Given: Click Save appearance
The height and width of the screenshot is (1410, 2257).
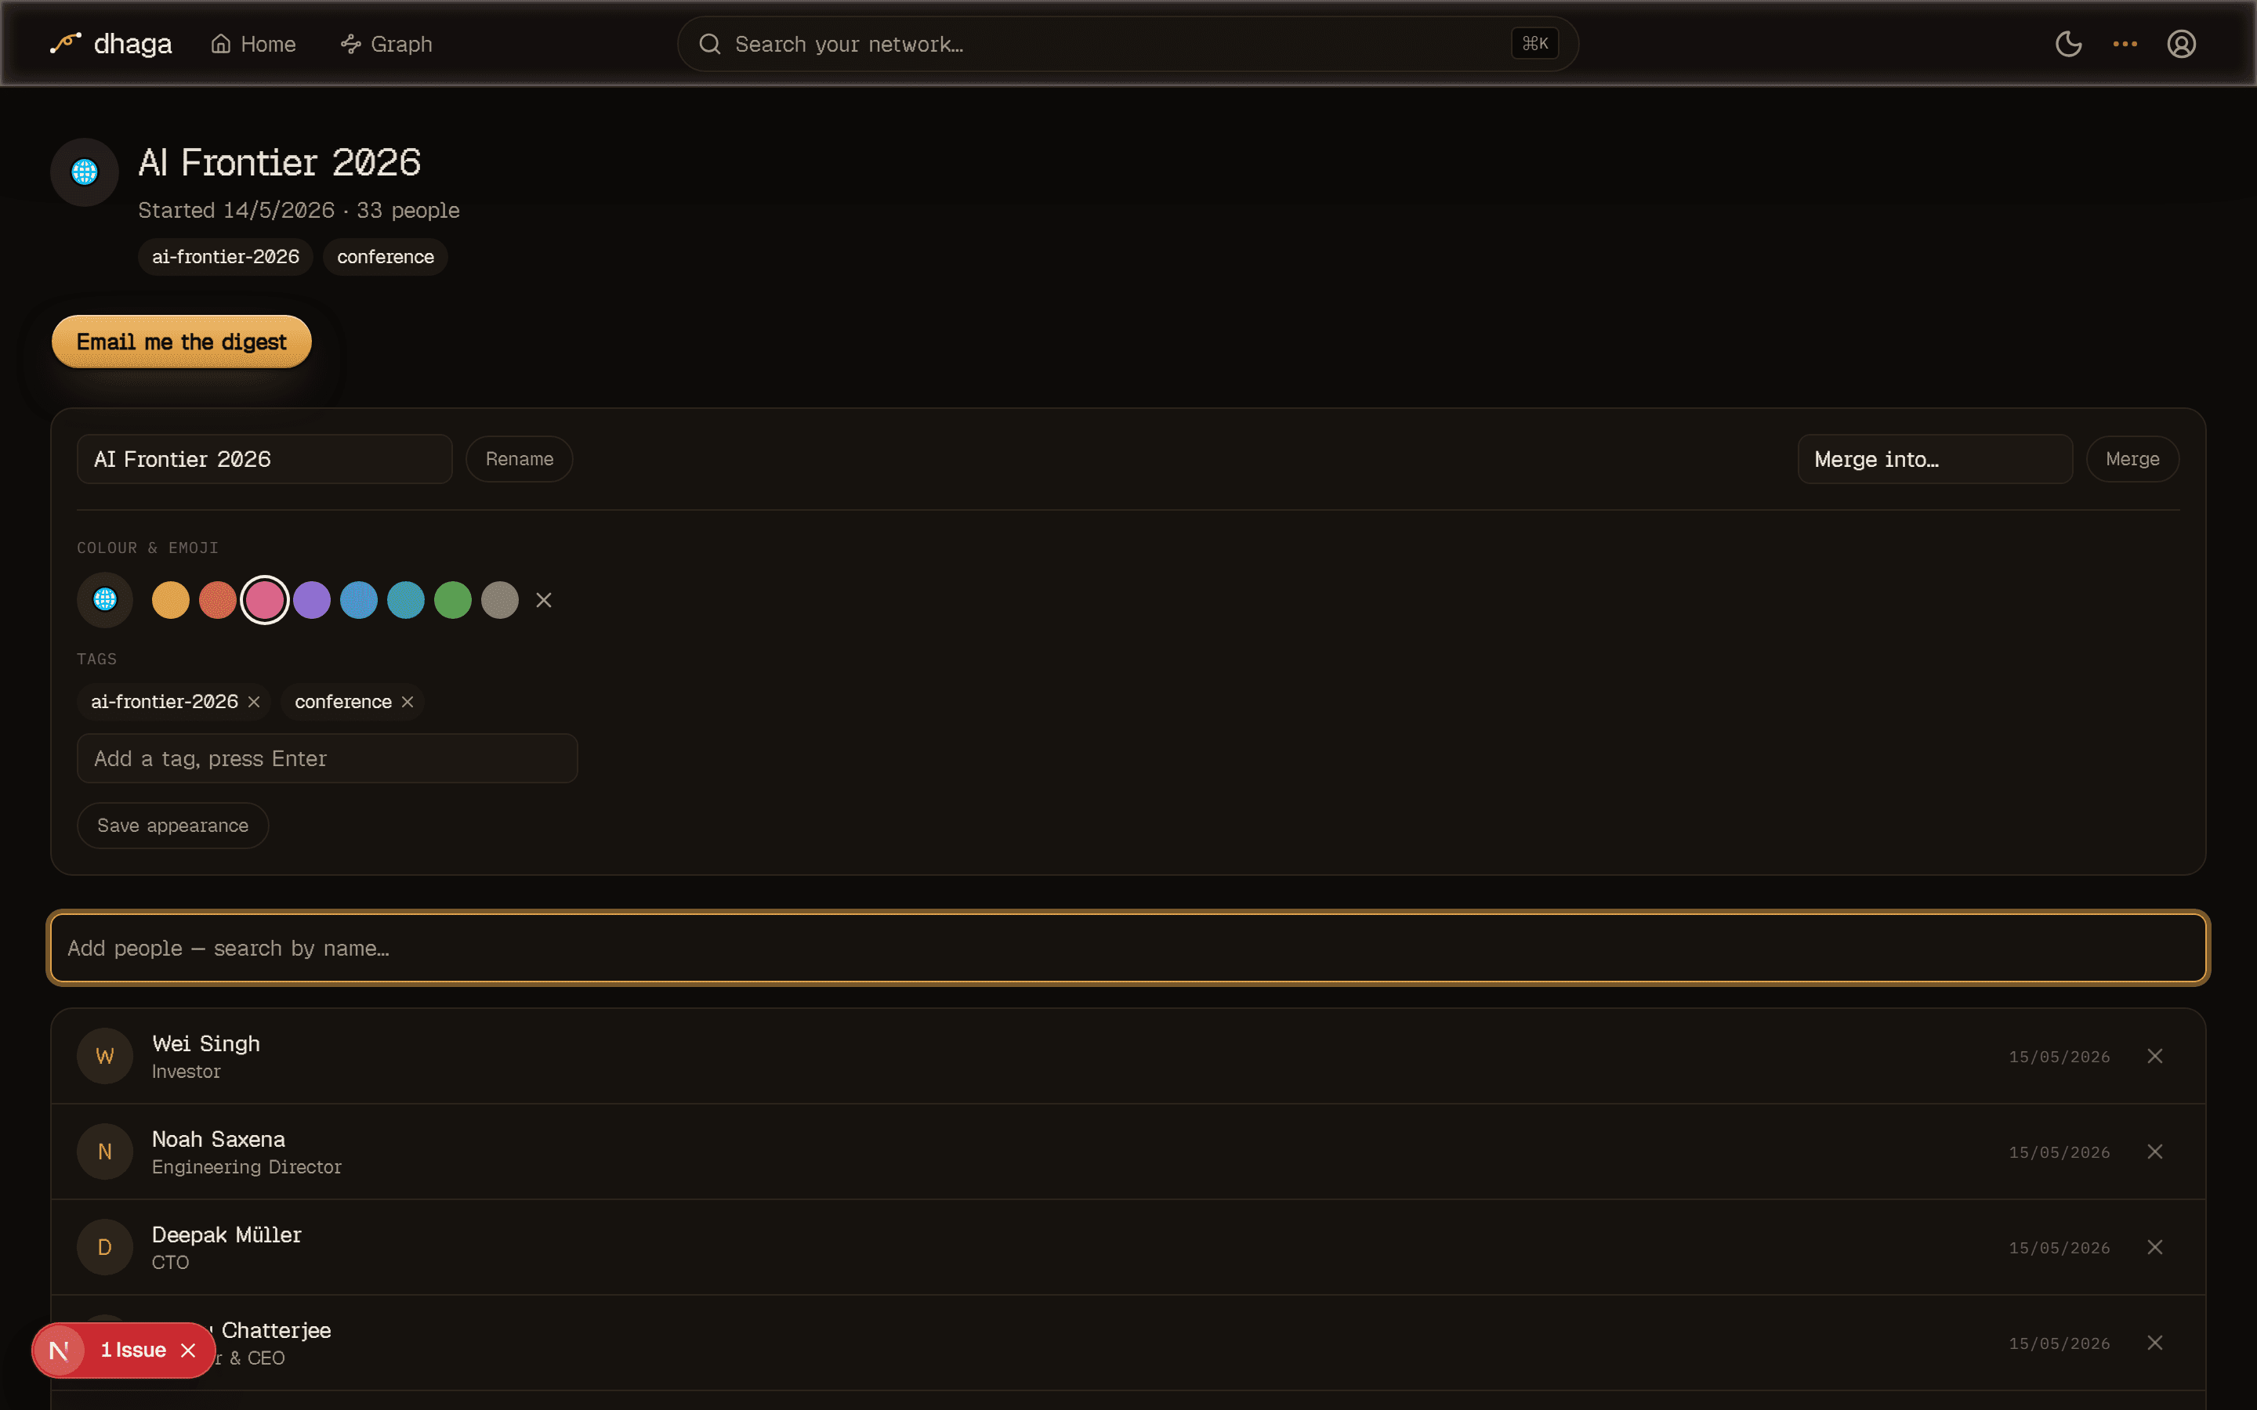Looking at the screenshot, I should click(172, 826).
